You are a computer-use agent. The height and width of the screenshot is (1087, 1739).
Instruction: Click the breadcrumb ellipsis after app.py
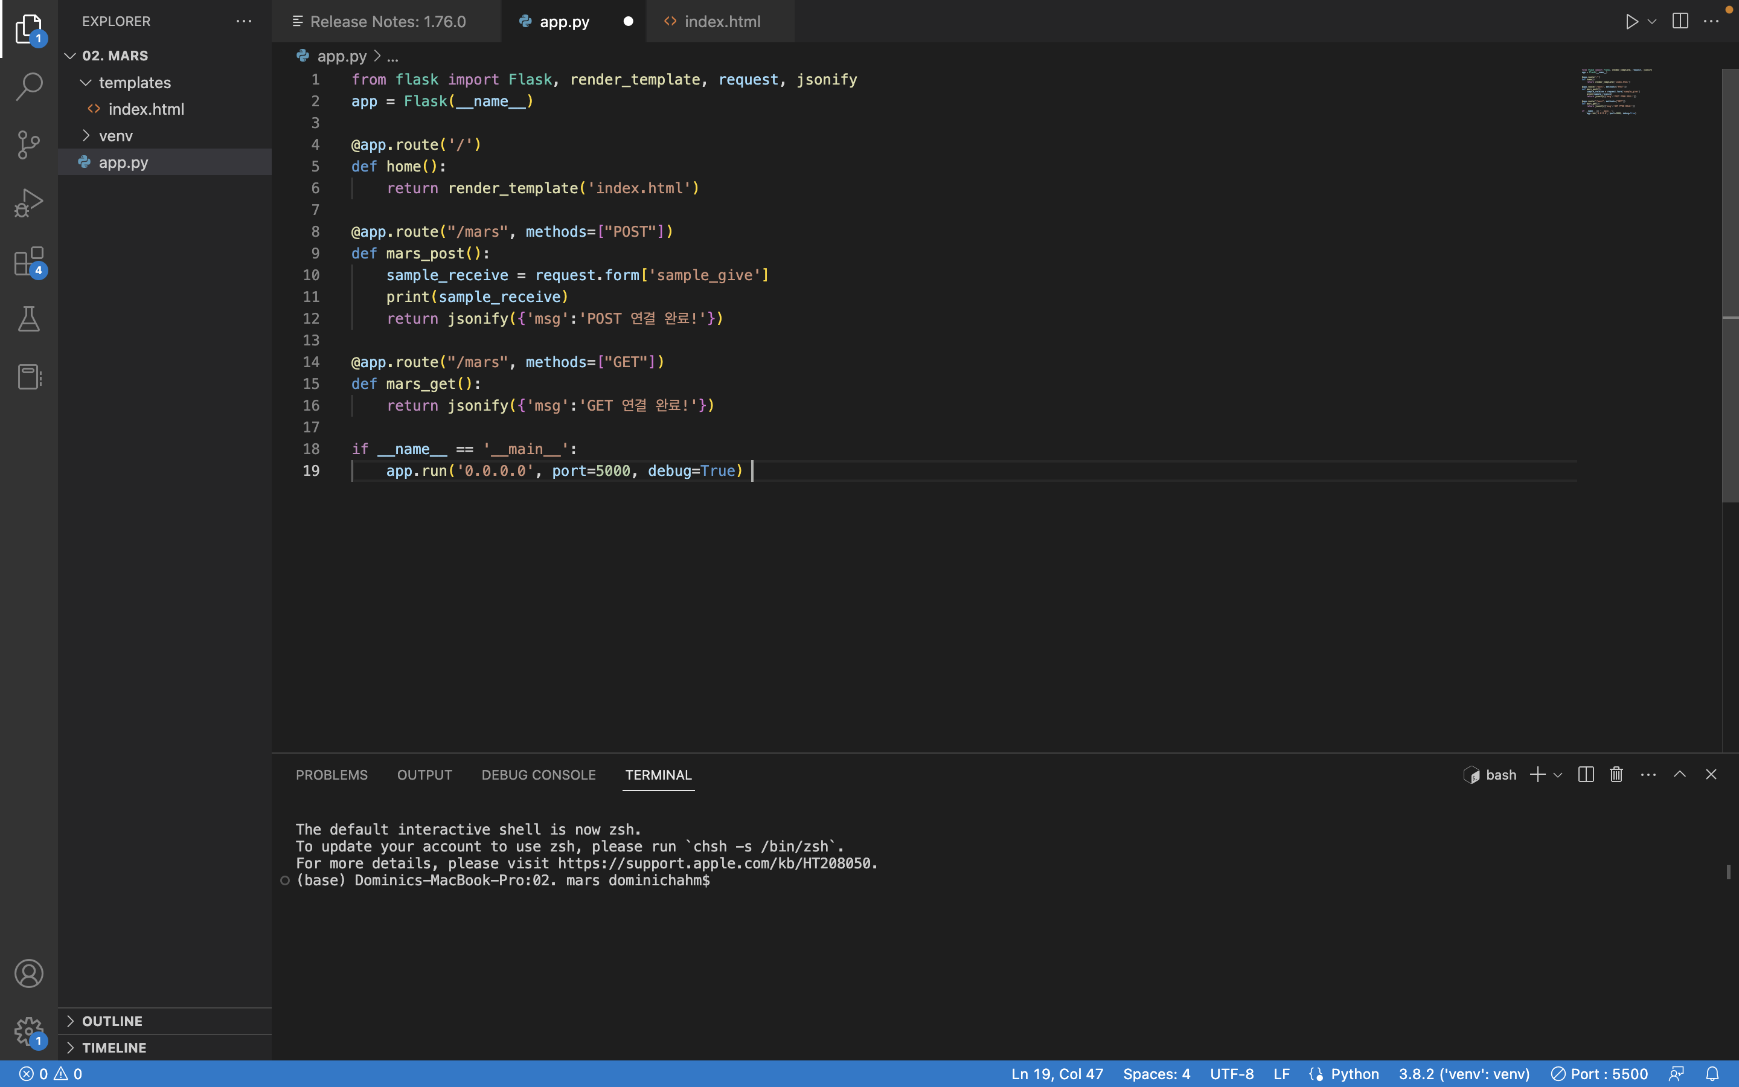[392, 56]
